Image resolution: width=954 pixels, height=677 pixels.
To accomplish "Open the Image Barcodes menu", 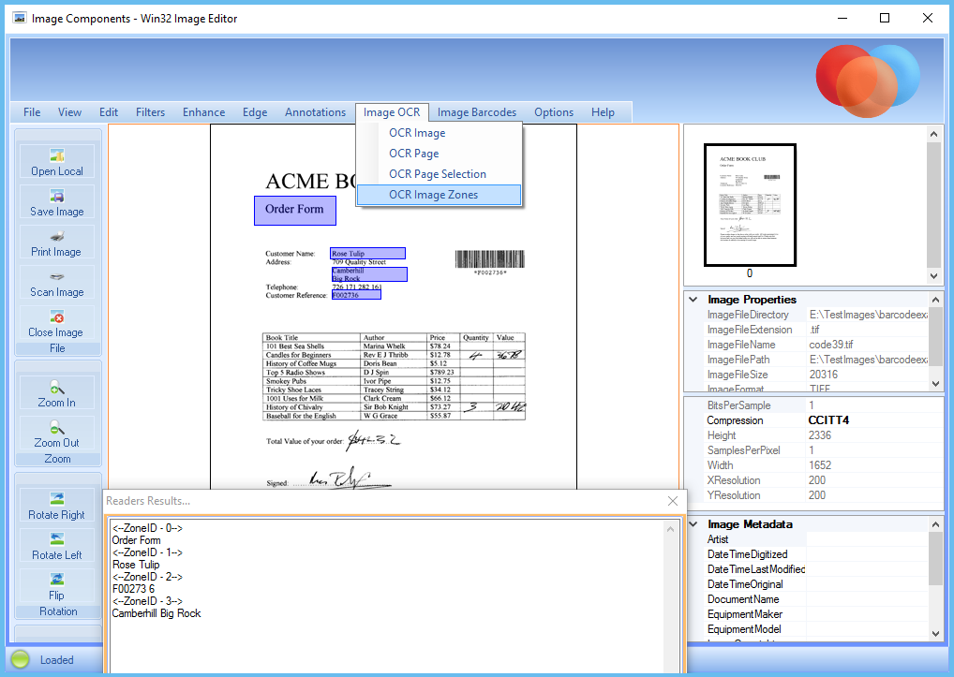I will pos(477,112).
